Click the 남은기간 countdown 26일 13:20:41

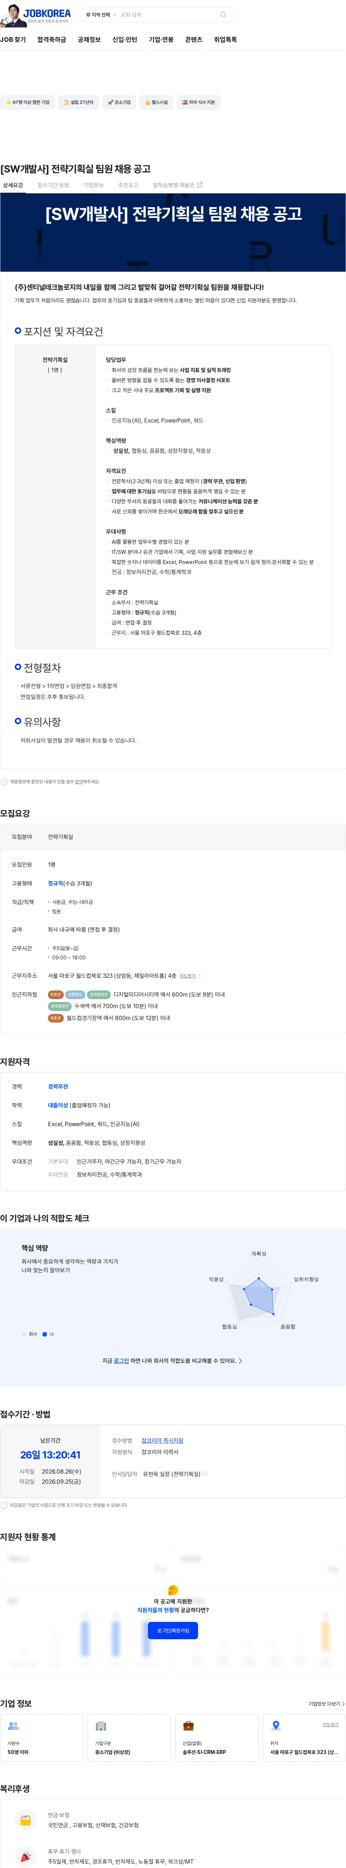pyautogui.click(x=50, y=1454)
